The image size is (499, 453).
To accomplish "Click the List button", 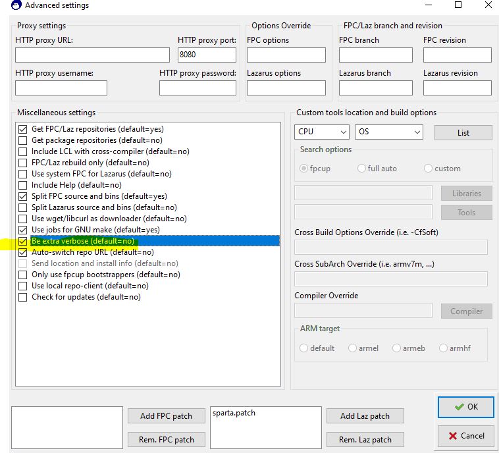I will 463,133.
